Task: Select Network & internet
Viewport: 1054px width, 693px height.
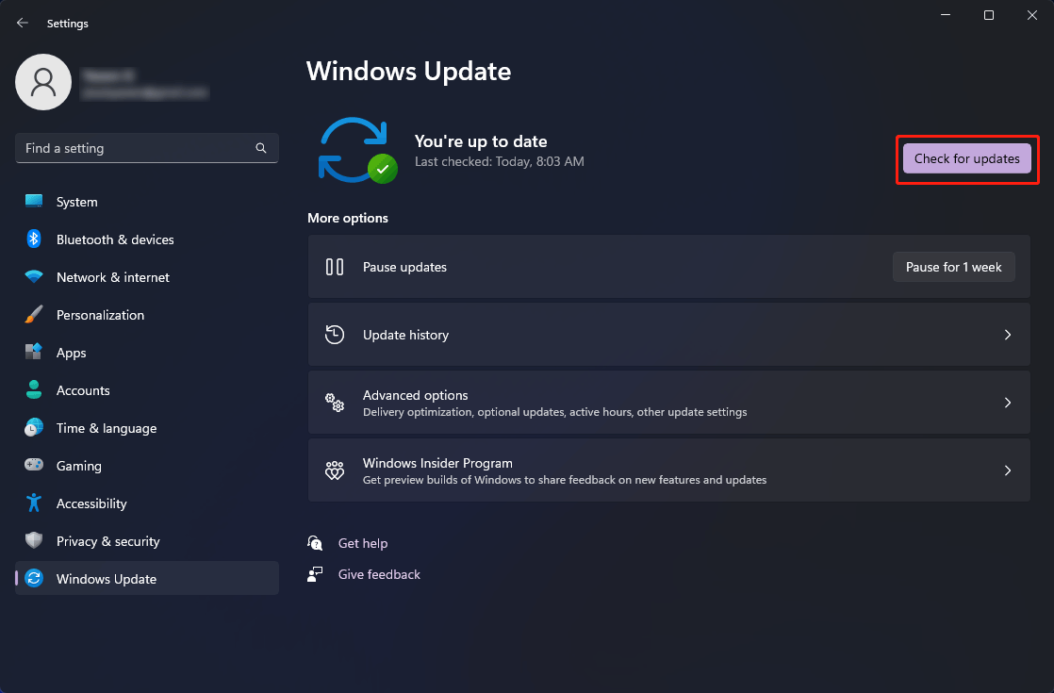Action: [146, 277]
